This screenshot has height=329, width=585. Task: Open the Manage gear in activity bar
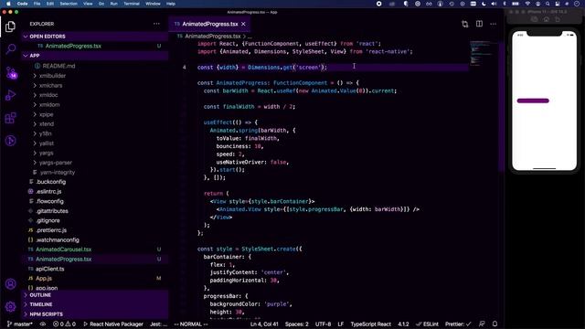(x=10, y=307)
